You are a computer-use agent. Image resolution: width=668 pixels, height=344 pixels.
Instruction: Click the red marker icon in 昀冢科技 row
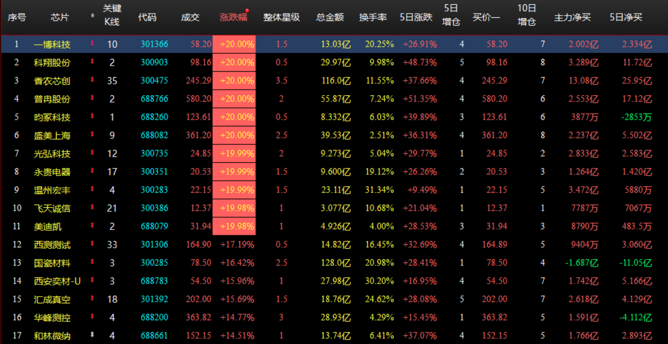[92, 117]
